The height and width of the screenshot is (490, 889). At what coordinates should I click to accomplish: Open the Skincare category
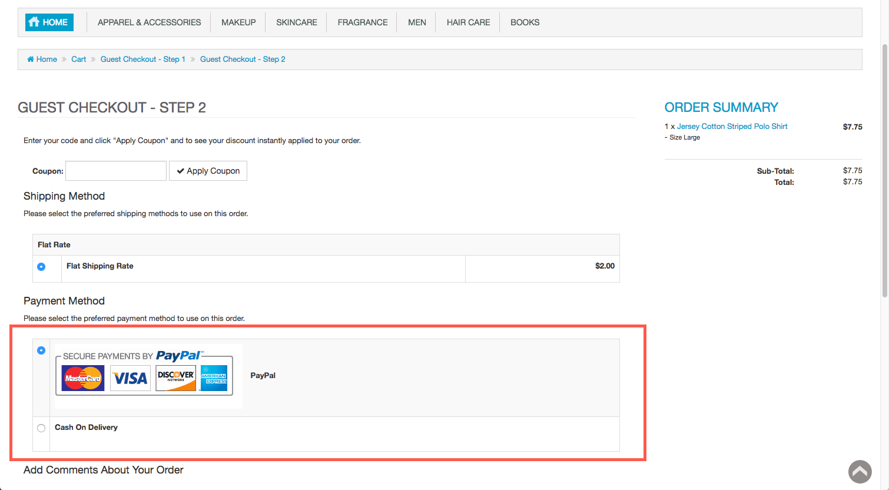[x=297, y=22]
